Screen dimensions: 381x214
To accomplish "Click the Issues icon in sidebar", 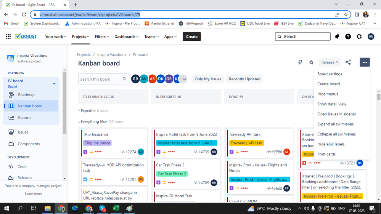I will click(11, 132).
